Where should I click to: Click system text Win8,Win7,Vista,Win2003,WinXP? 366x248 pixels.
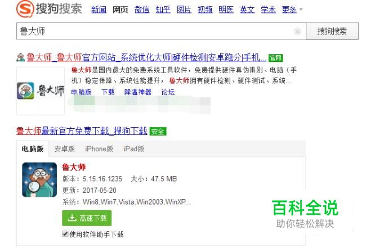[137, 202]
